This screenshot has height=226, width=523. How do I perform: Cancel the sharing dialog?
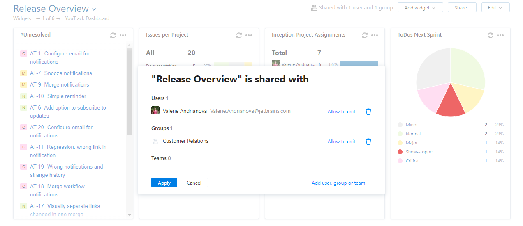(194, 183)
